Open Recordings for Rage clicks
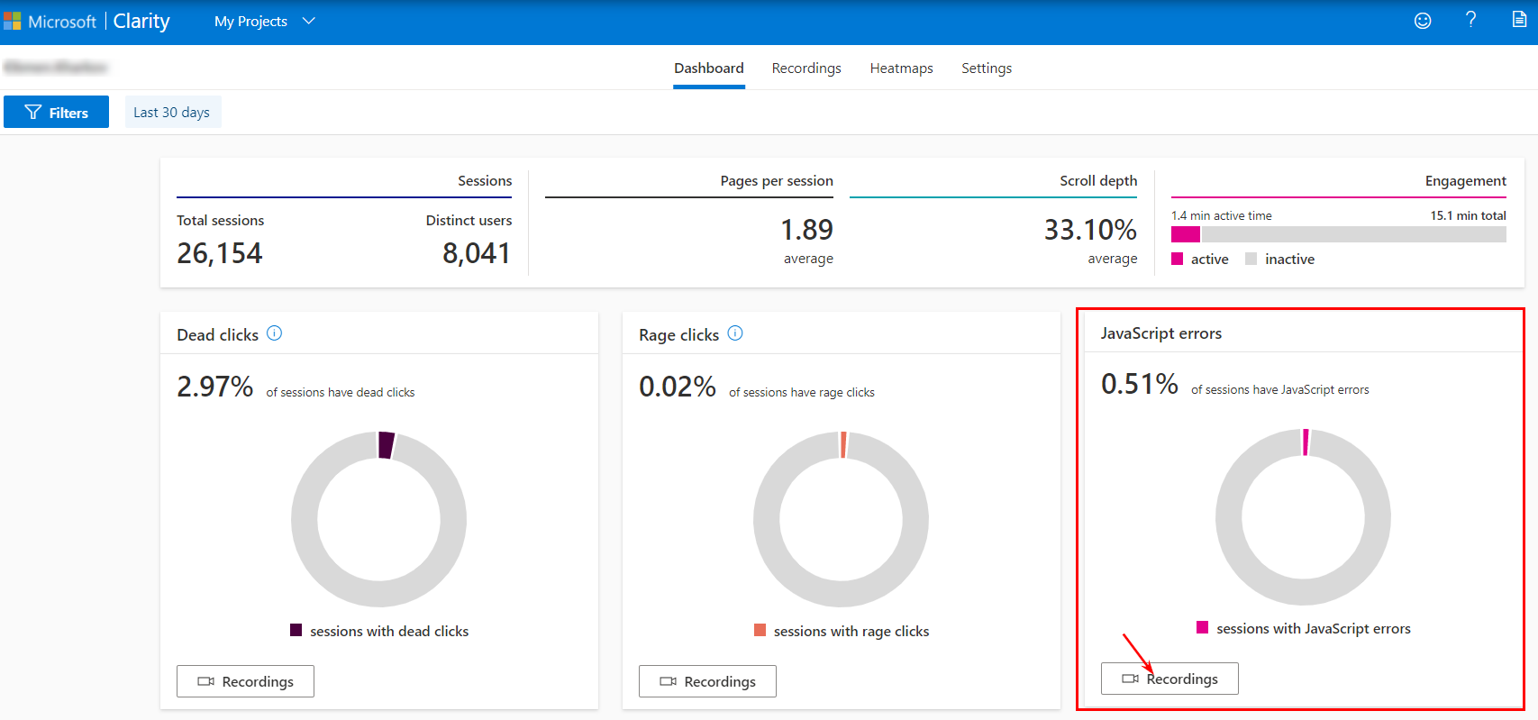This screenshot has height=720, width=1538. pos(707,681)
